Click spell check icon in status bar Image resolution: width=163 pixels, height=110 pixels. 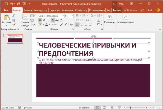(x=20, y=108)
